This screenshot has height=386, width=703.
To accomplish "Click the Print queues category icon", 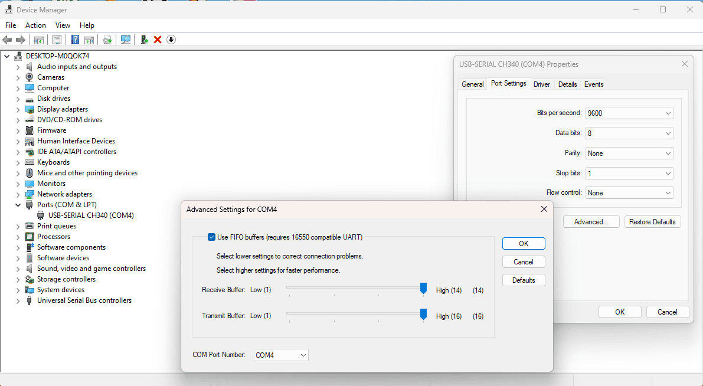I will 30,226.
